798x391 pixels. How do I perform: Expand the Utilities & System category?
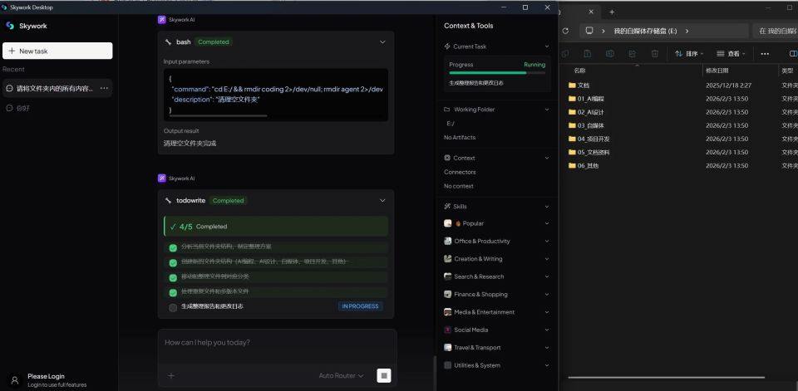tap(547, 365)
